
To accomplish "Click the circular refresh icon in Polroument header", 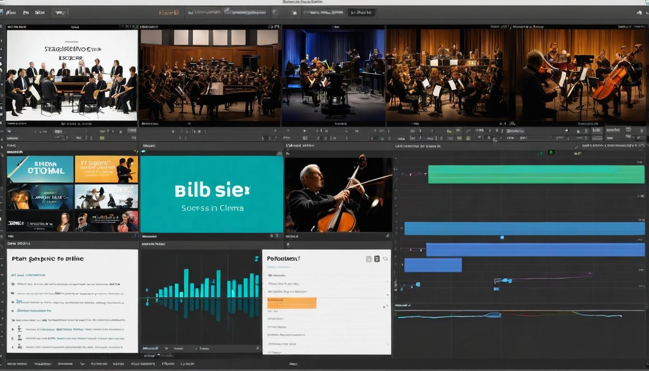I will (385, 259).
